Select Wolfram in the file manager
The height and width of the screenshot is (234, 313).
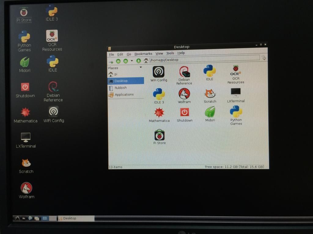[184, 96]
